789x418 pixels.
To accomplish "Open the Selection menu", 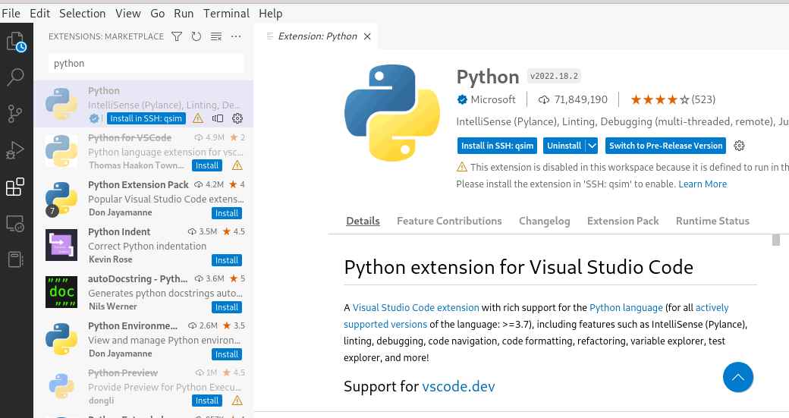I will [83, 14].
